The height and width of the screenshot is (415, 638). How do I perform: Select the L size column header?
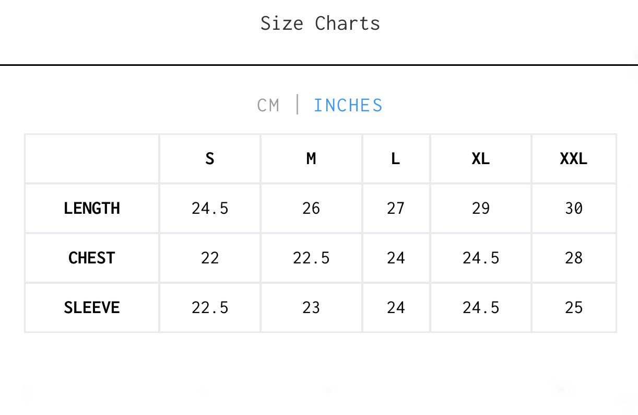pyautogui.click(x=396, y=158)
